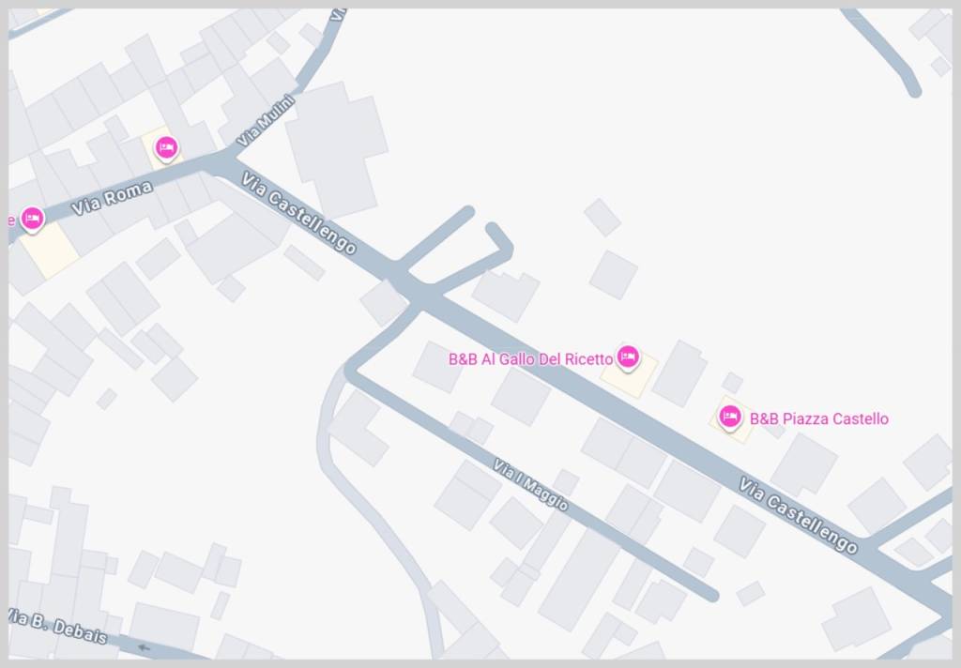
Task: Select the Via I Maggio street label
Action: click(x=531, y=485)
